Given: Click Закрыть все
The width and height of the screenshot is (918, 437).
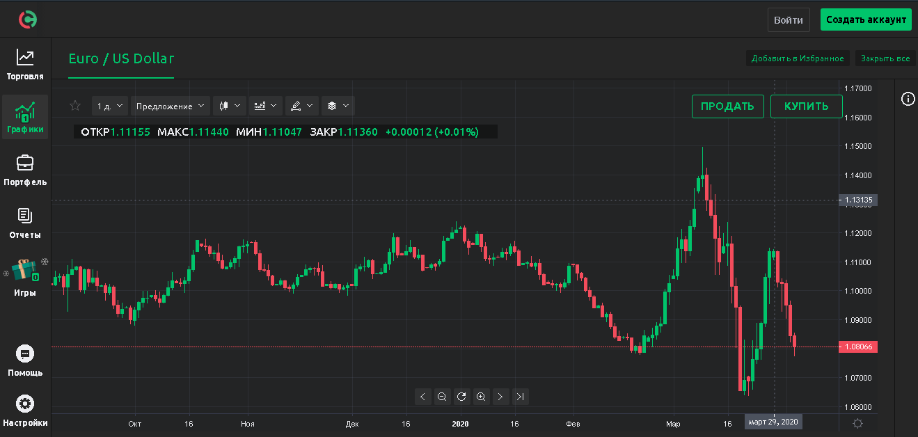Looking at the screenshot, I should point(885,58).
